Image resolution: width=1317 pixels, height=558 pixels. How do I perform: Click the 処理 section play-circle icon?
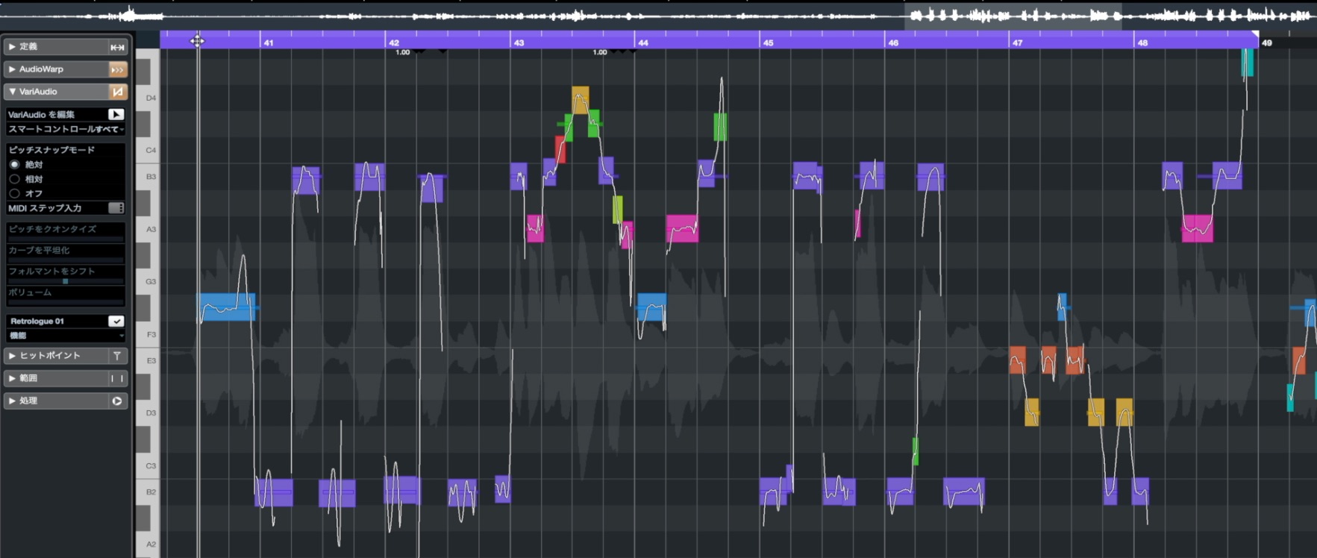tap(117, 401)
